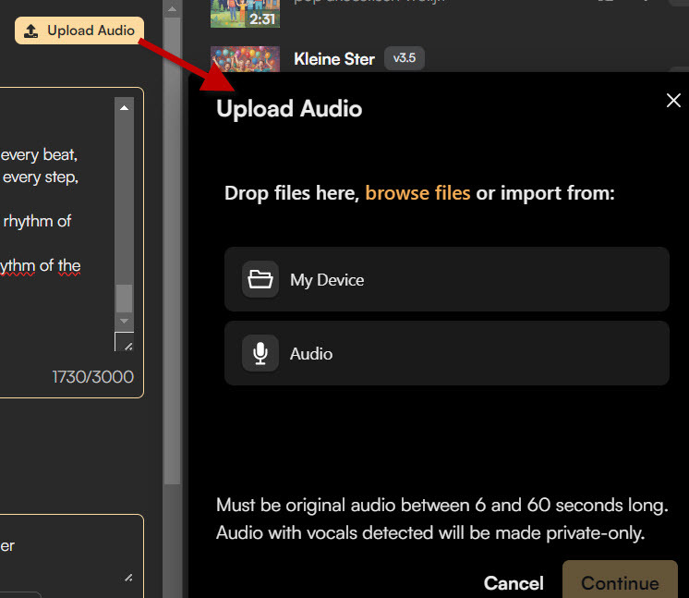Open the Kleine Ster song title
This screenshot has height=598, width=689.
[333, 59]
